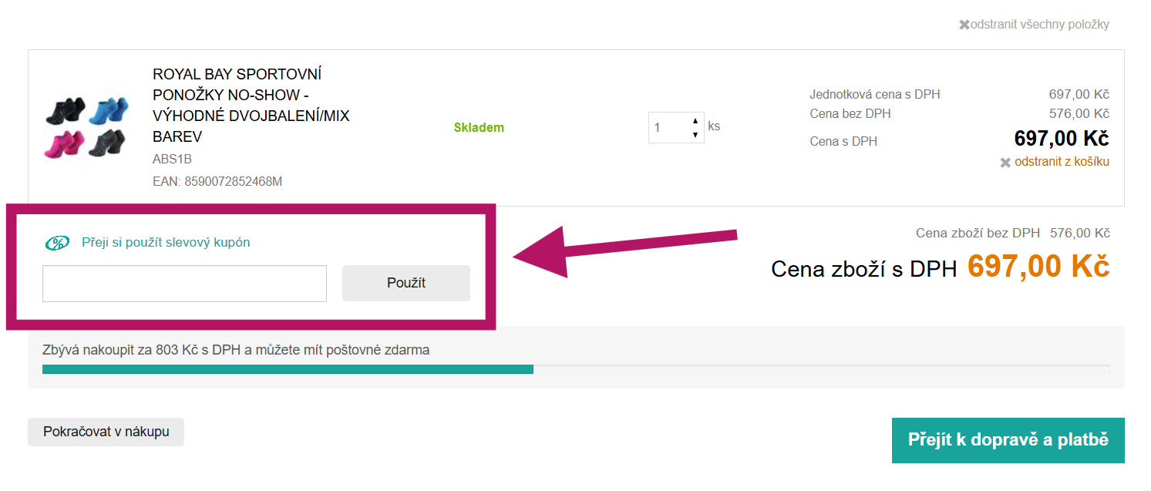Image resolution: width=1151 pixels, height=491 pixels.
Task: Click the green "Skladem" stock status
Action: click(x=479, y=128)
